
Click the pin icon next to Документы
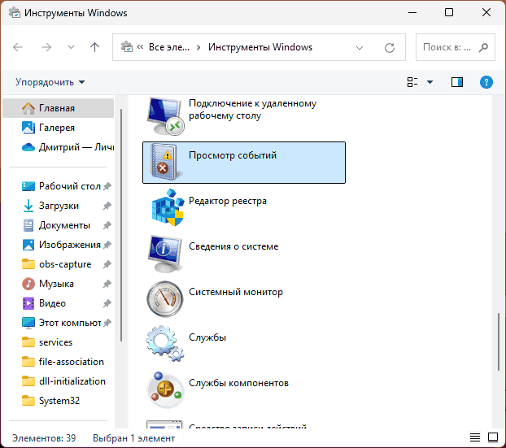[x=107, y=225]
